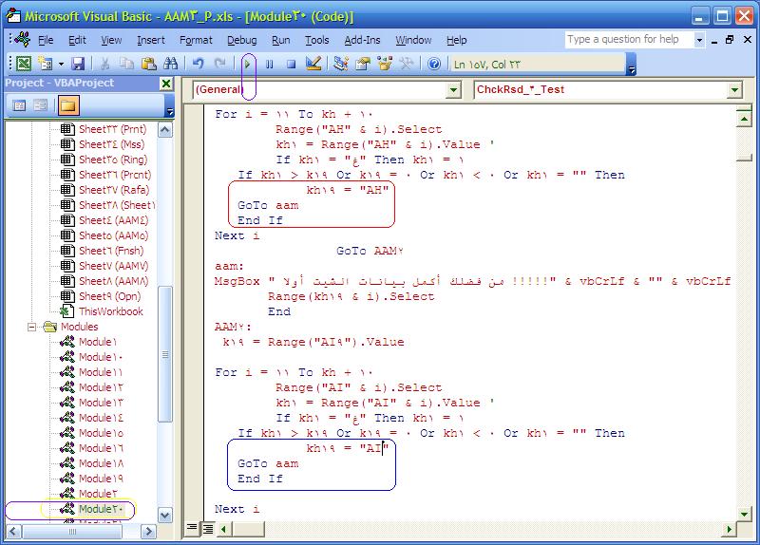Click the Reset (stop) toolbar icon
Screen dimensions: 760x545
point(290,64)
